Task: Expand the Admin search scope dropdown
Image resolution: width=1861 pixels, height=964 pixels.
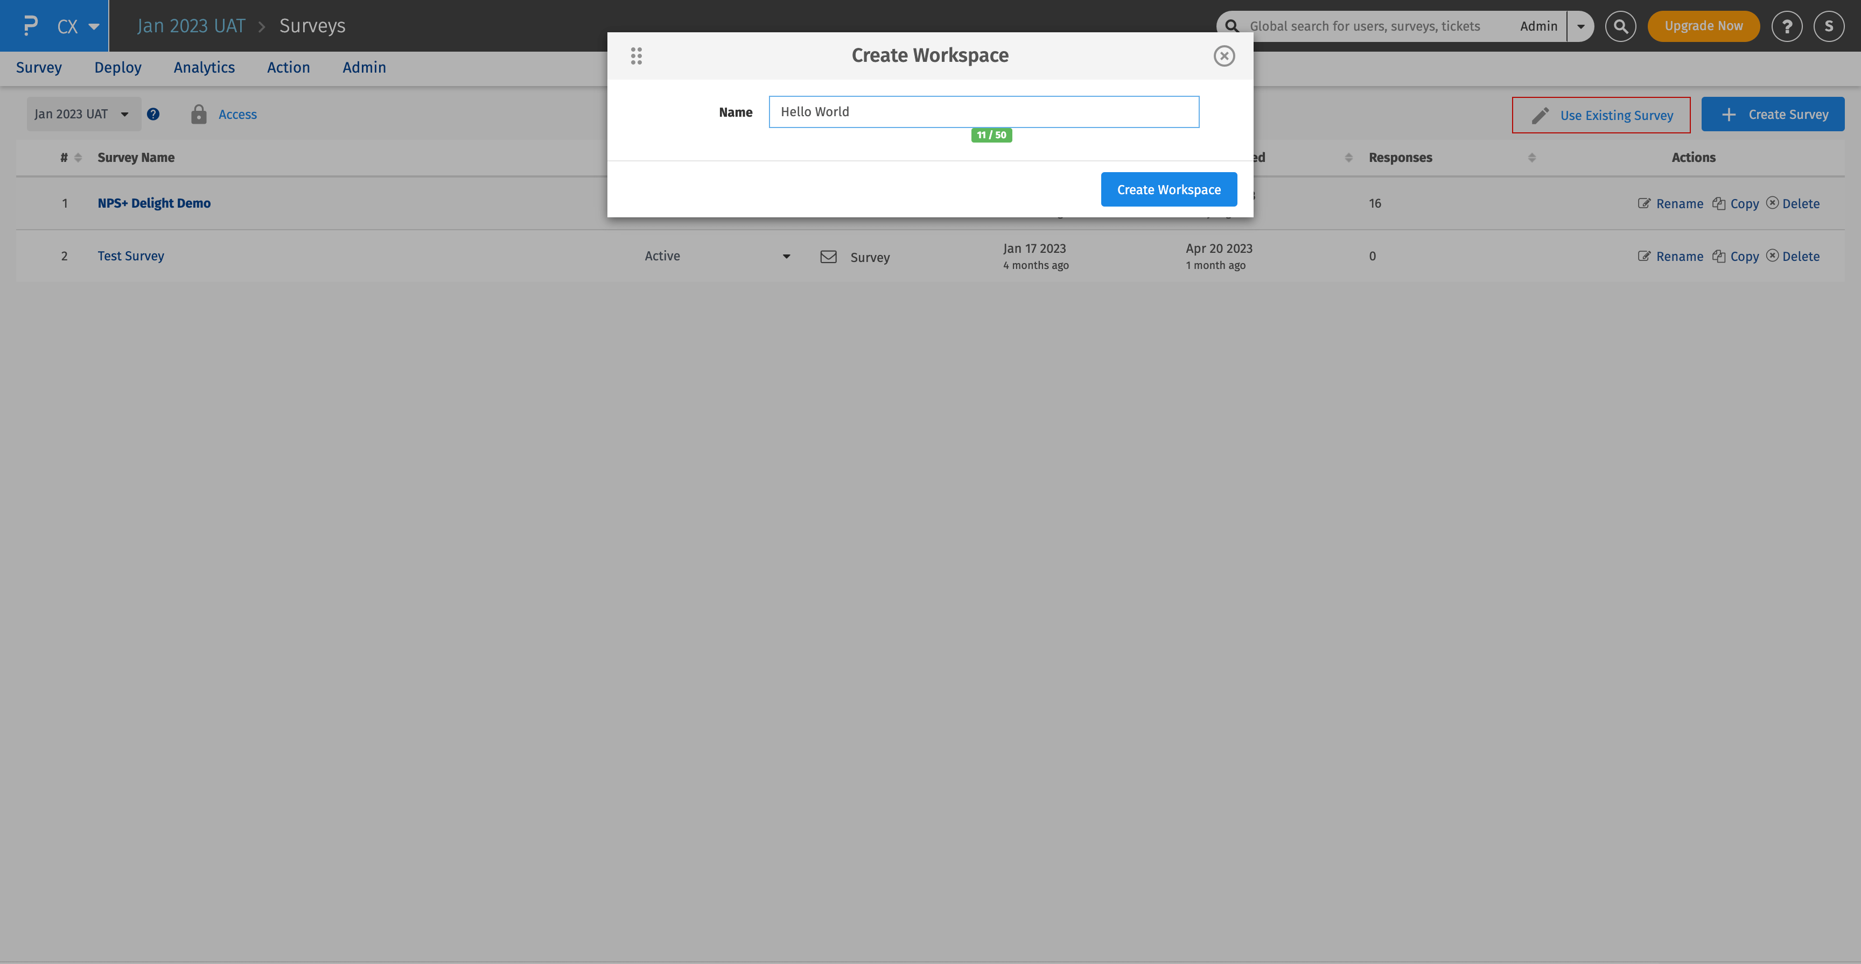Action: 1580,26
